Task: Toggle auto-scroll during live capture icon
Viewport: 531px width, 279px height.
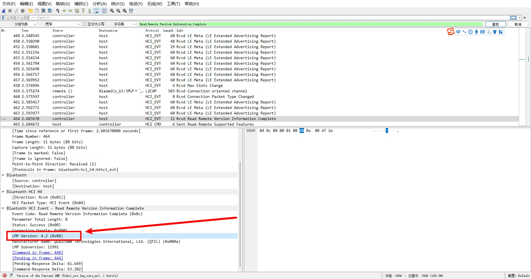Action: tap(96, 11)
